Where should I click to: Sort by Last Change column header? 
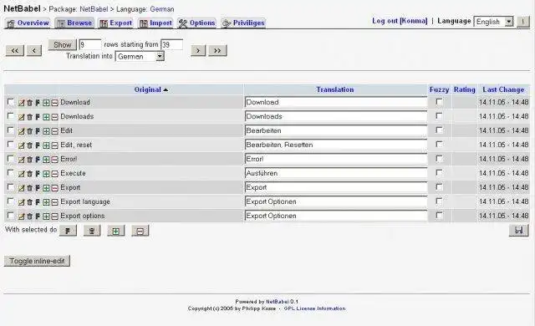click(x=503, y=89)
